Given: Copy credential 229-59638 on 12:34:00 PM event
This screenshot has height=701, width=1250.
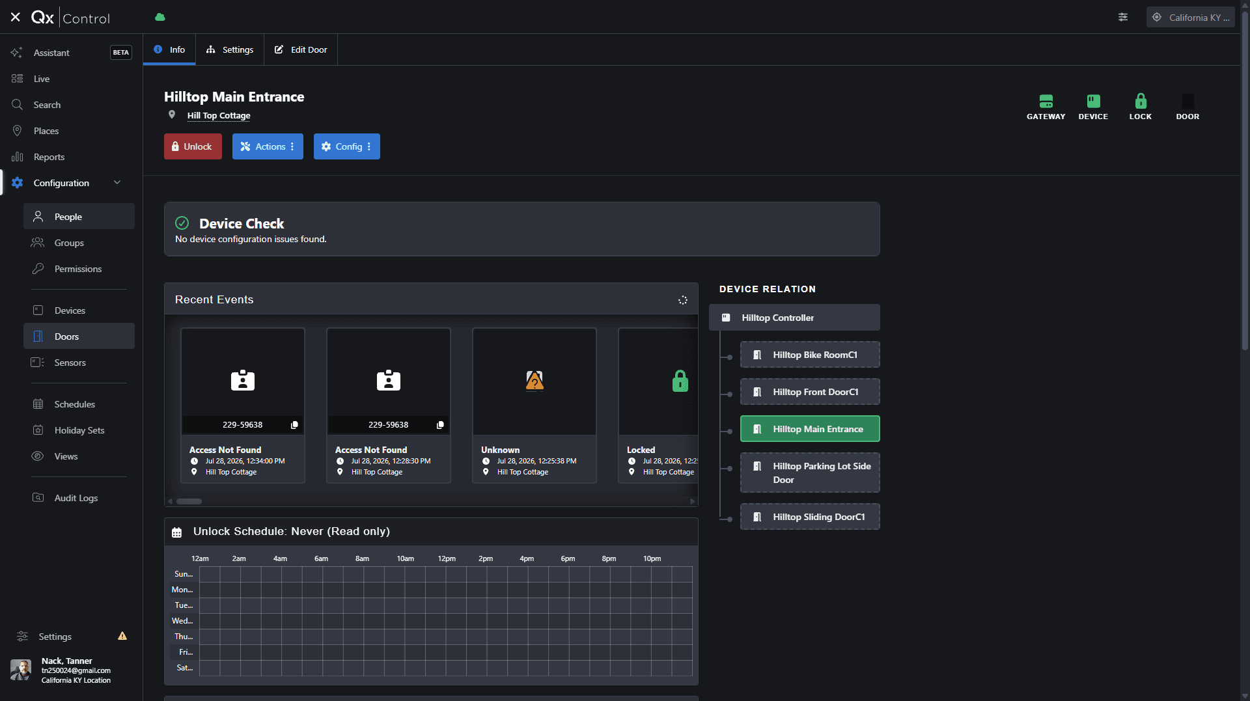Looking at the screenshot, I should coord(294,425).
